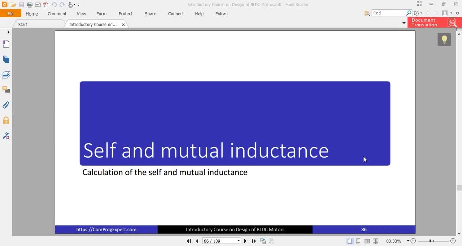Open the search settings gear dropdown
Image resolution: width=462 pixels, height=246 pixels.
(418, 13)
